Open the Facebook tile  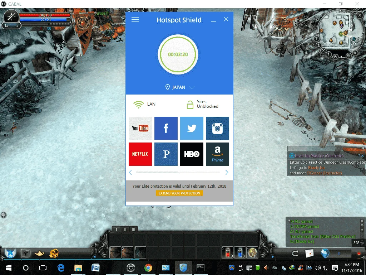(166, 128)
